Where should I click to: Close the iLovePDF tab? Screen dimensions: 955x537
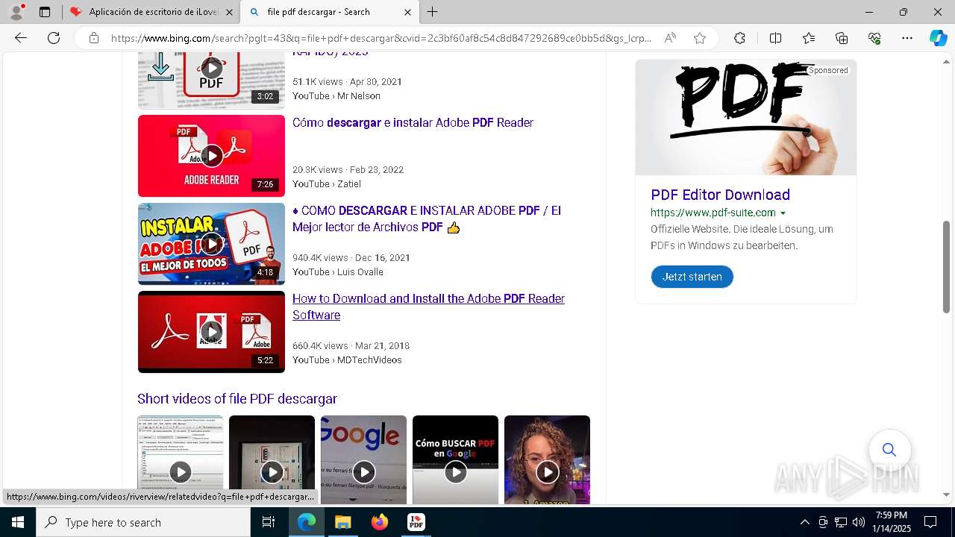click(230, 12)
